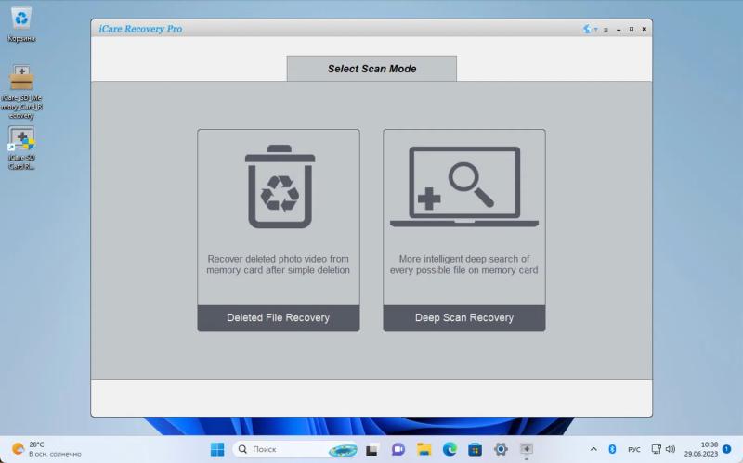Switch input language via РУС indicator
Screen dimensions: 743x463
click(x=634, y=449)
